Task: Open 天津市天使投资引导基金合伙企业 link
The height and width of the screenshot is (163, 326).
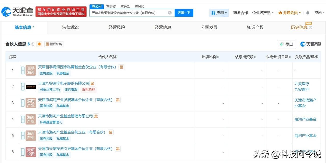Action: click(x=75, y=149)
